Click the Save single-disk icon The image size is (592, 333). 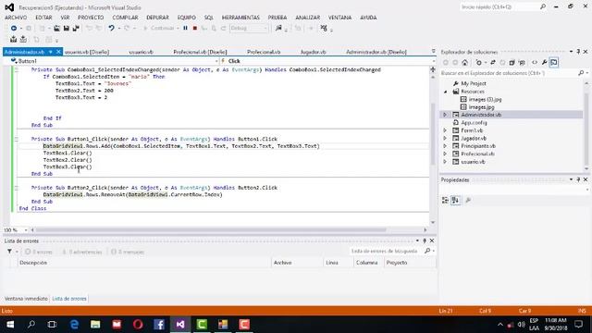click(67, 29)
